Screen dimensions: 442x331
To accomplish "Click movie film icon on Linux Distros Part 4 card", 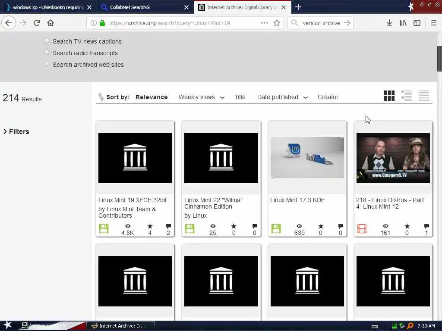I will (362, 228).
